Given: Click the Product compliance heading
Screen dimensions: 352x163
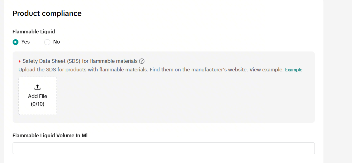Looking at the screenshot, I should pyautogui.click(x=47, y=13).
